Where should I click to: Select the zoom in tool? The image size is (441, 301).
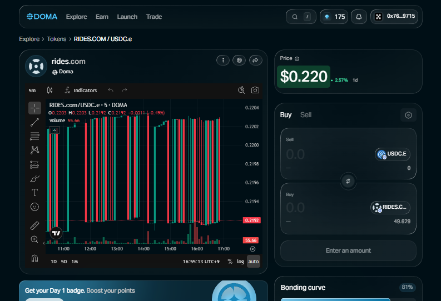(34, 239)
